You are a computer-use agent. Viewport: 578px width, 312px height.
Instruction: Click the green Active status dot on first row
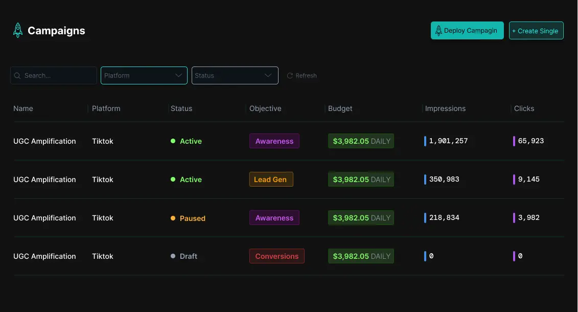pos(174,141)
